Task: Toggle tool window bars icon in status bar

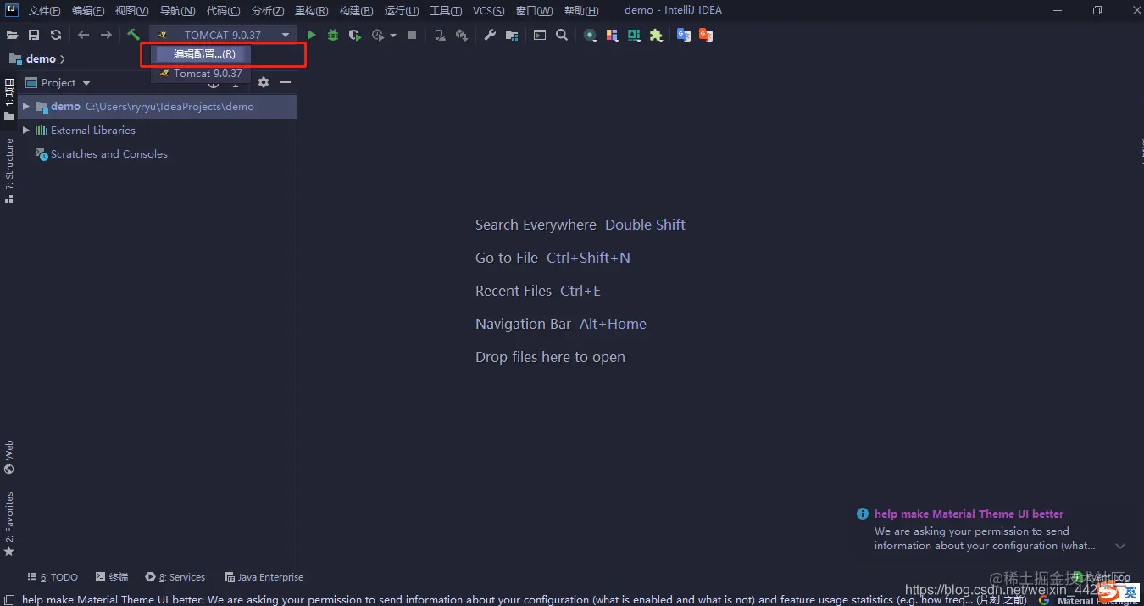Action: tap(9, 599)
